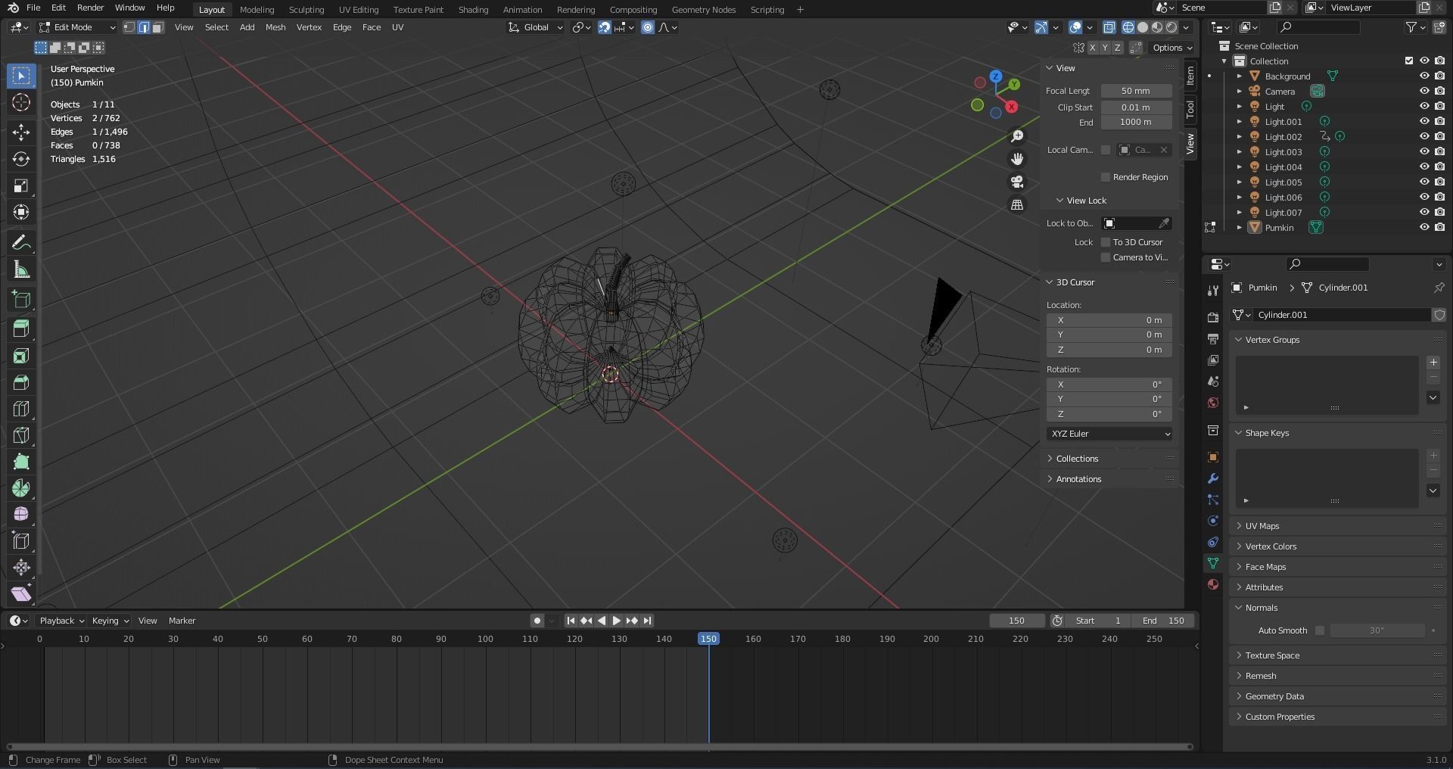Activate the Rotate tool
This screenshot has width=1453, height=769.
point(21,159)
